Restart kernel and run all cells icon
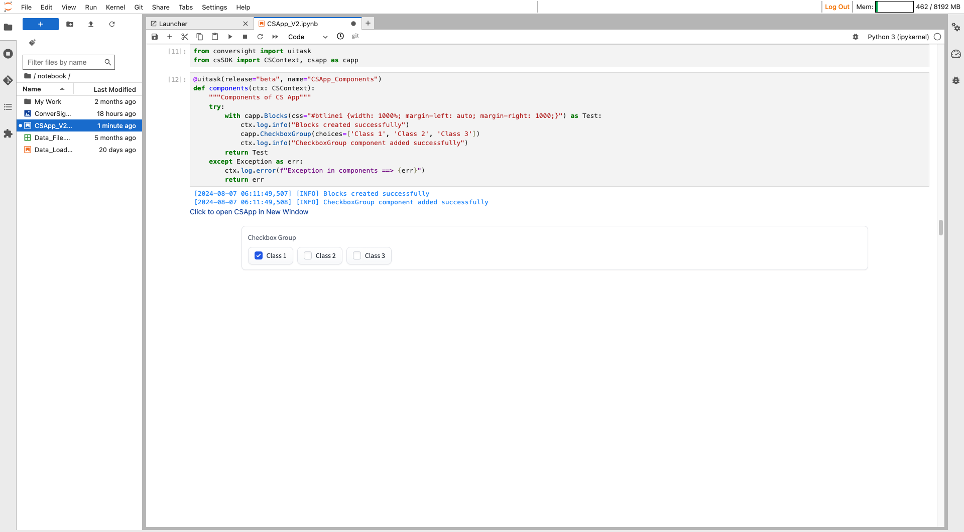The width and height of the screenshot is (964, 532). pyautogui.click(x=275, y=37)
